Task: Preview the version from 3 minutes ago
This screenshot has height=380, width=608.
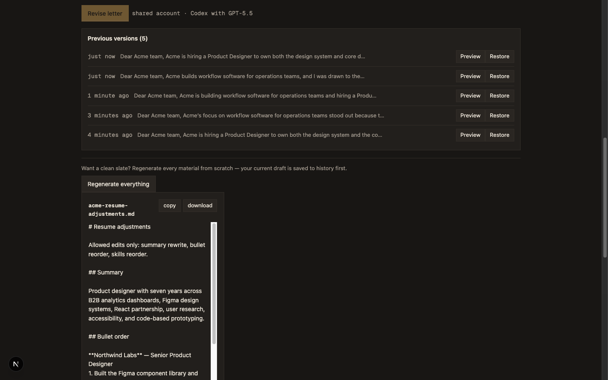Action: point(470,116)
